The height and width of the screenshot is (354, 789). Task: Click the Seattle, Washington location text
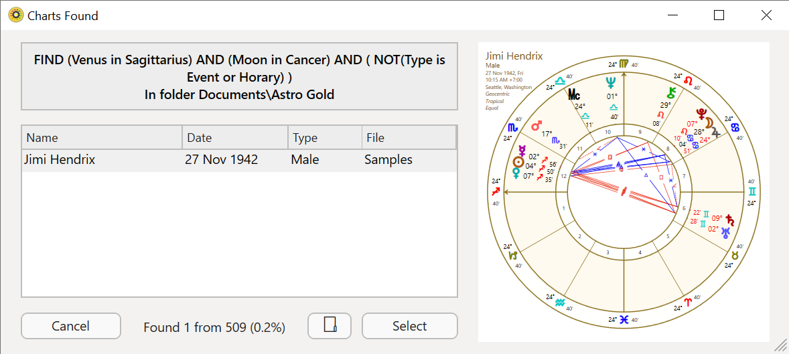[x=508, y=87]
